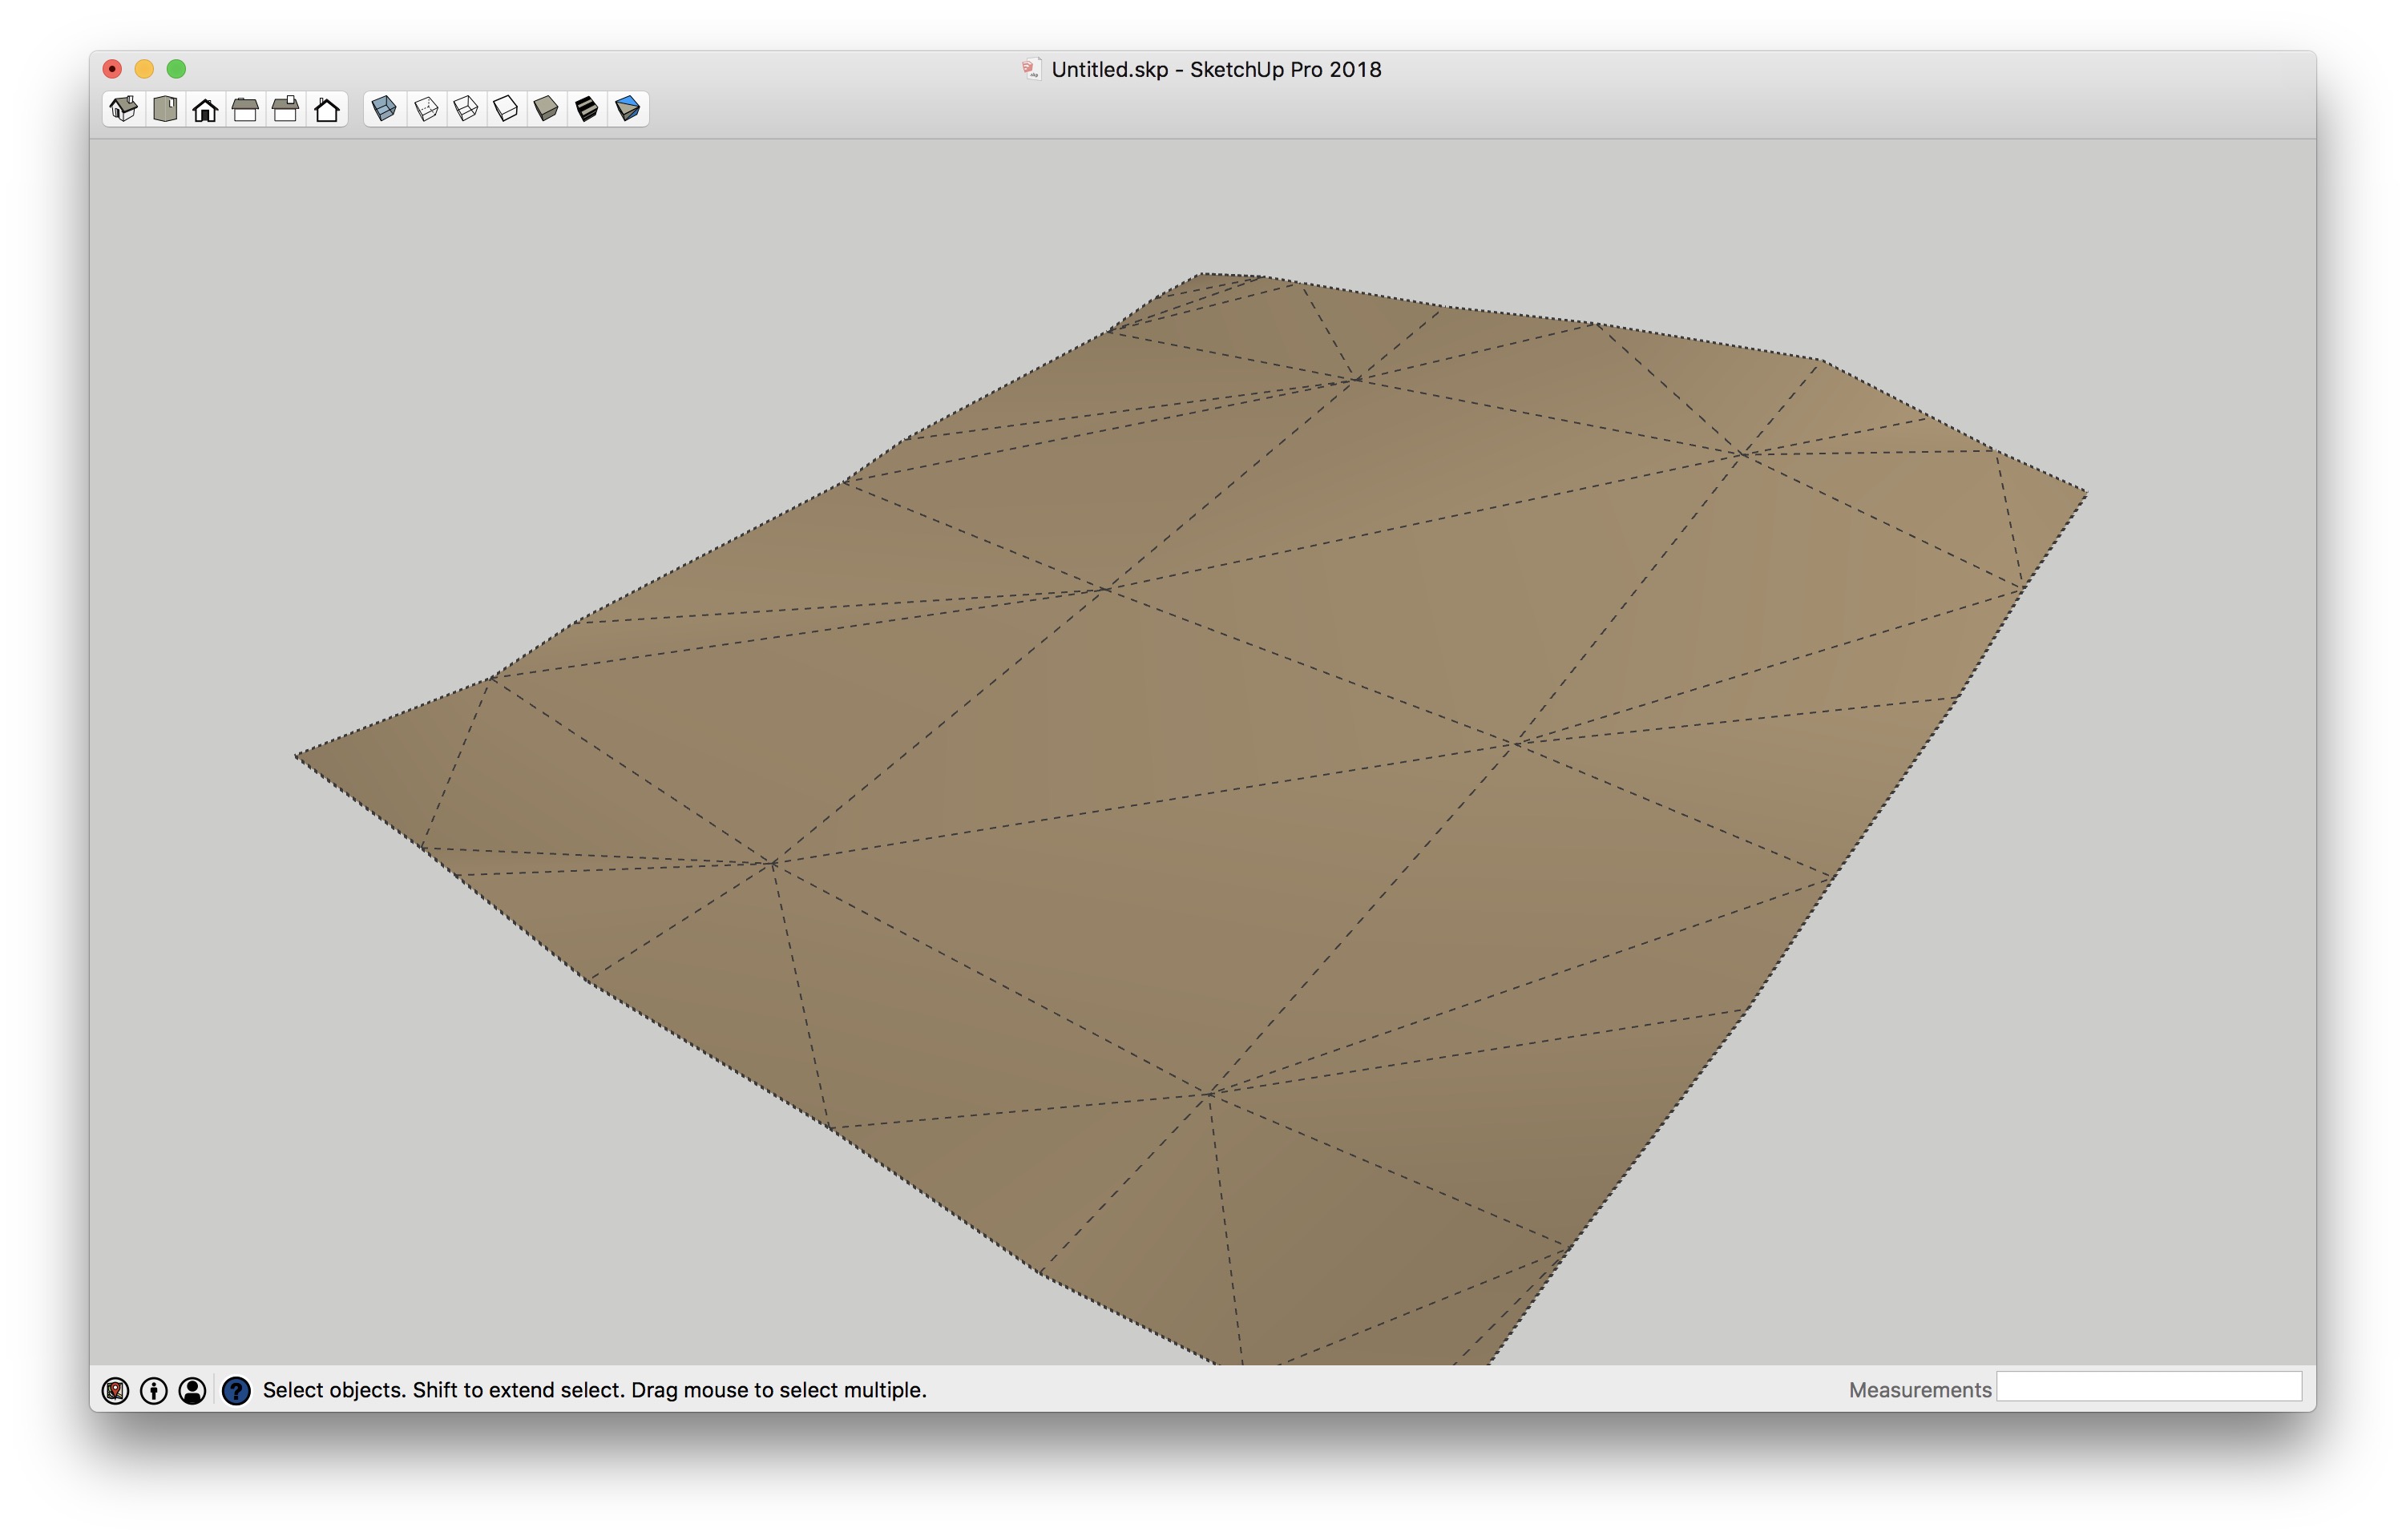Viewport: 2406px width, 1540px height.
Task: Select Shaded With Textures style
Action: point(587,109)
